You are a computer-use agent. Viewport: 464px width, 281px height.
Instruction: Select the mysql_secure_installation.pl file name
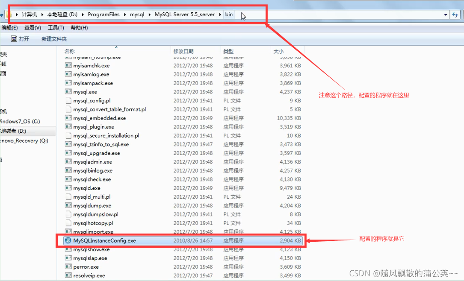(x=106, y=136)
